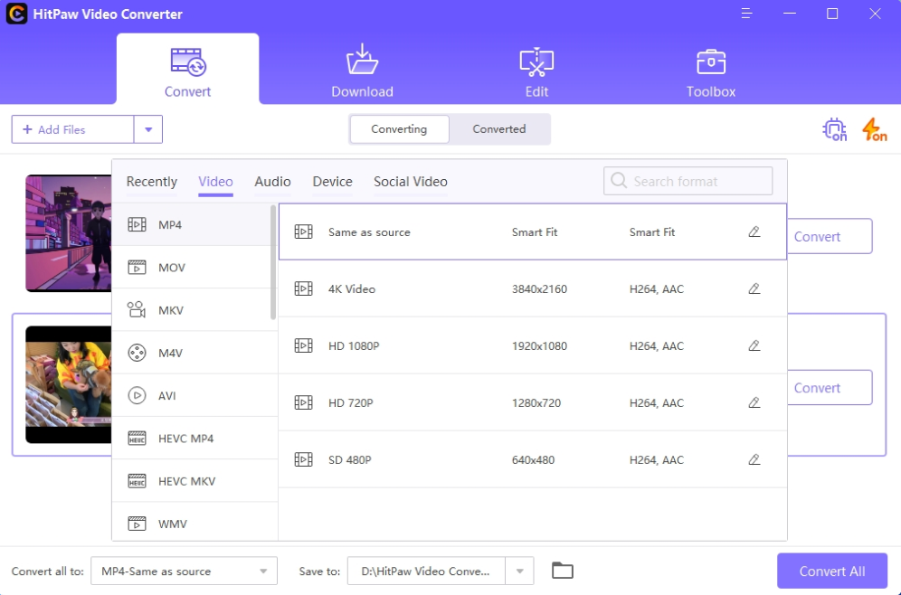Switch to the Edit tab

[x=536, y=70]
